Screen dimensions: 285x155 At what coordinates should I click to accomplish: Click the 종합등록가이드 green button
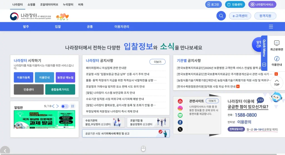point(60,89)
